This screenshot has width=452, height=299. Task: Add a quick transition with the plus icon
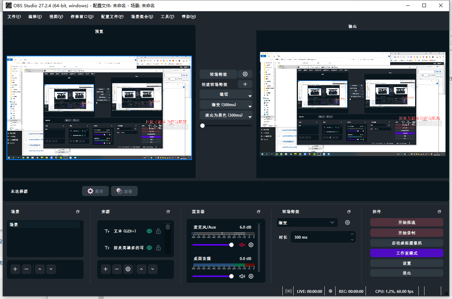tap(245, 84)
